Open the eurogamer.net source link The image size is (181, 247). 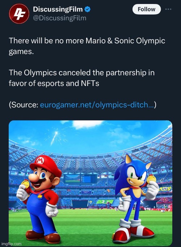pyautogui.click(x=97, y=105)
